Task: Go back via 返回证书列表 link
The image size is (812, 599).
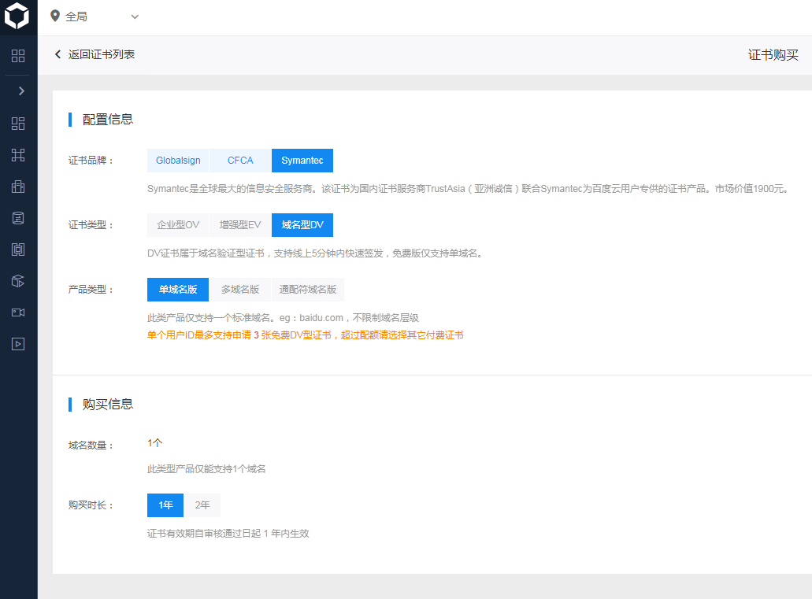Action: click(95, 54)
